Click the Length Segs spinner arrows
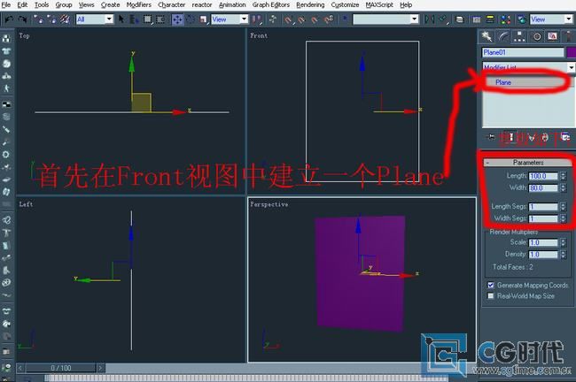This screenshot has width=576, height=382. pyautogui.click(x=563, y=207)
